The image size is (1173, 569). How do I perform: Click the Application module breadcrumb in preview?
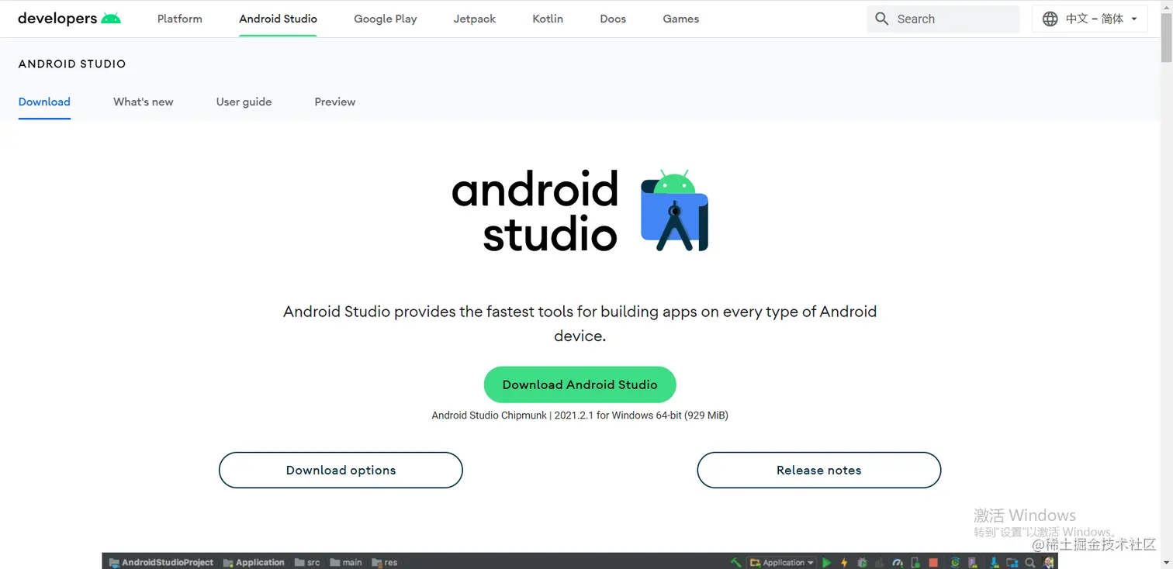pos(254,563)
